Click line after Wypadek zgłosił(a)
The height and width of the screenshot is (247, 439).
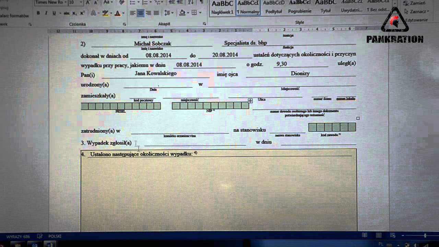[195, 143]
